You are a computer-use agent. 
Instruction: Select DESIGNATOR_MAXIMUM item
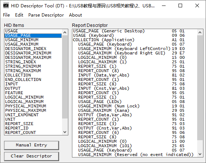tap(33, 57)
